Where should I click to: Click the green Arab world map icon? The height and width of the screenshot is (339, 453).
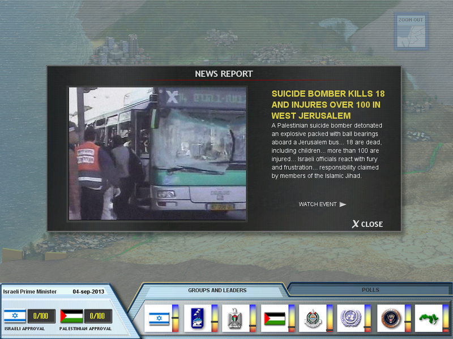point(429,318)
